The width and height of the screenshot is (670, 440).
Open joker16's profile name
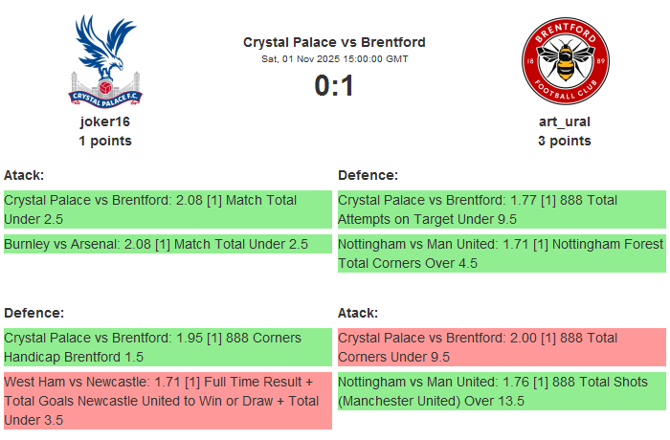(105, 121)
